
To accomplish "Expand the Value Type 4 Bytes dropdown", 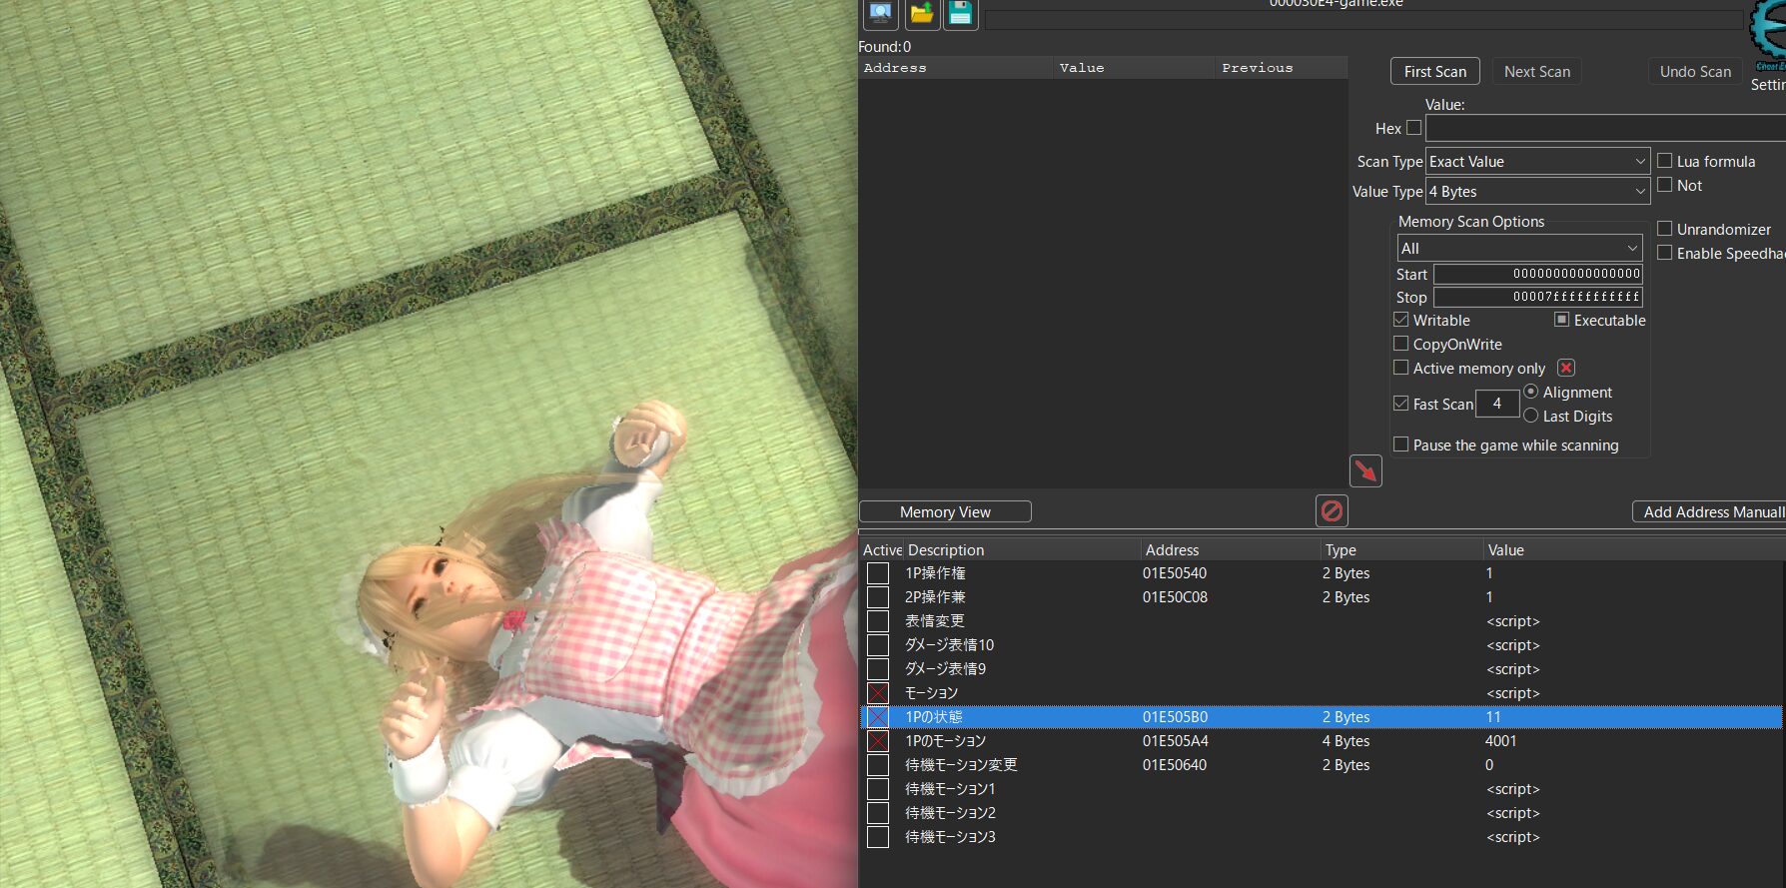I will [1536, 192].
